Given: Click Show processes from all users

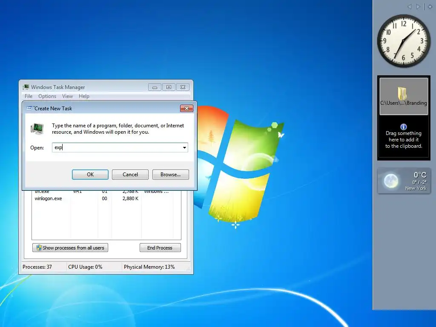Looking at the screenshot, I should click(x=70, y=248).
